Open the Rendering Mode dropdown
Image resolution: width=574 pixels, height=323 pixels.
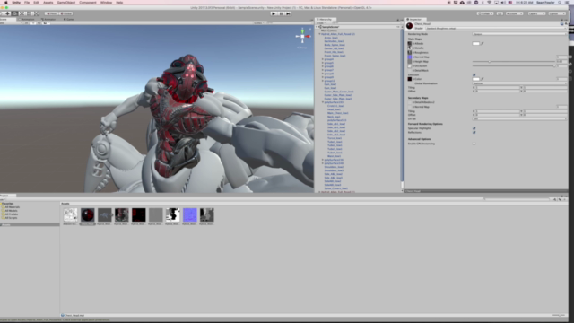pyautogui.click(x=518, y=34)
